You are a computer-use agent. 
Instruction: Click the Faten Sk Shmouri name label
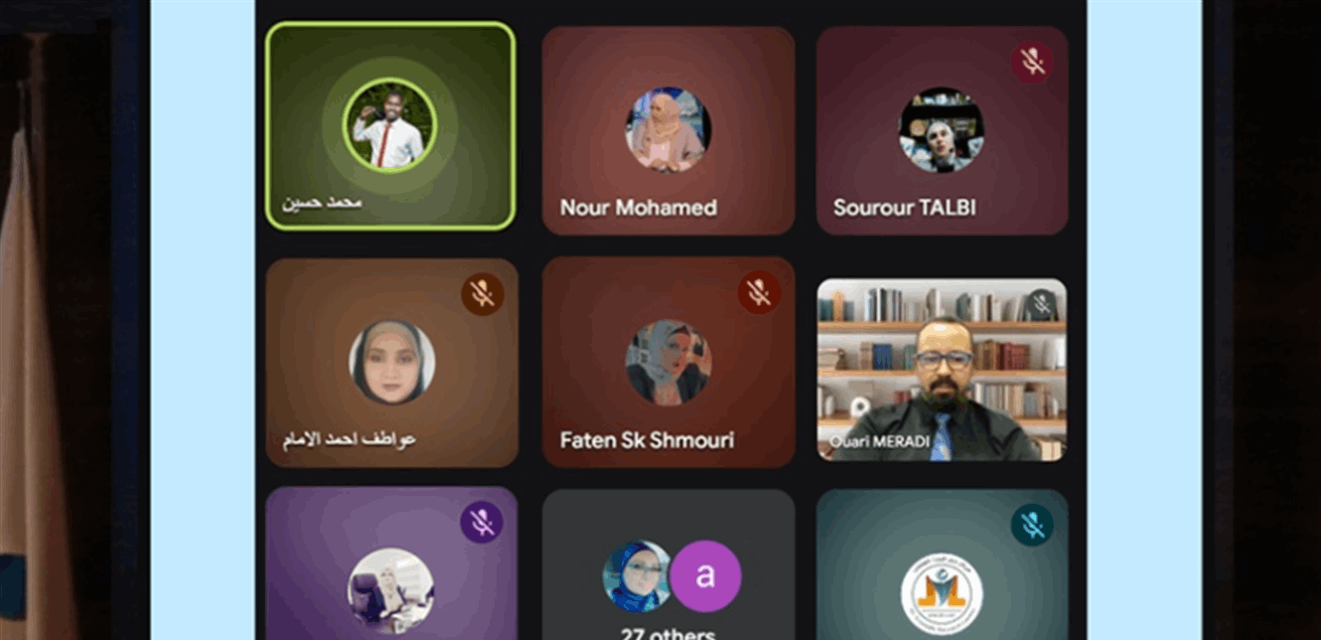point(648,439)
